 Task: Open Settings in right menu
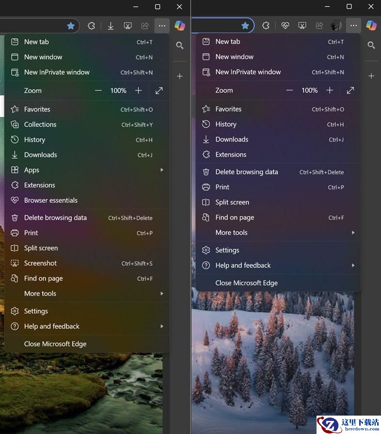[278, 250]
